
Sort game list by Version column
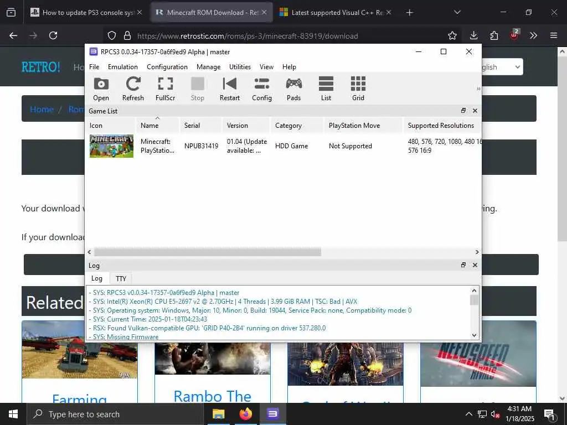pyautogui.click(x=246, y=126)
